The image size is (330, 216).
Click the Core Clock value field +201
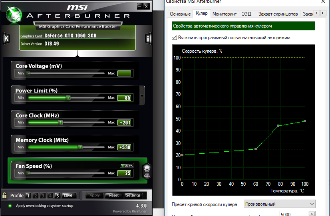click(124, 123)
